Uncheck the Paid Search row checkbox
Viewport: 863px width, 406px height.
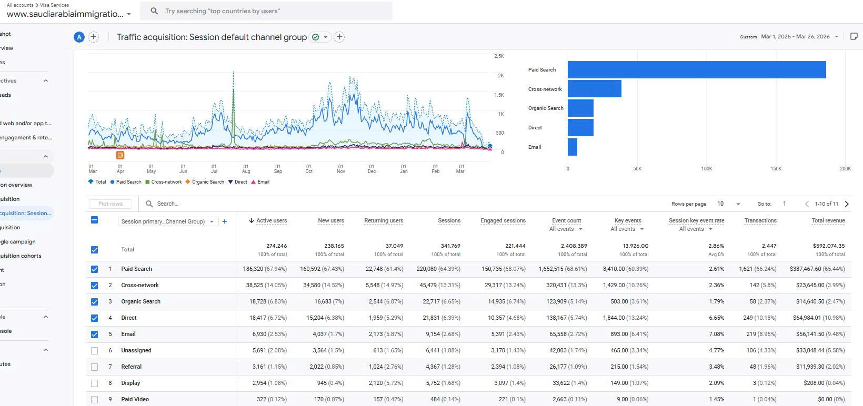tap(94, 269)
